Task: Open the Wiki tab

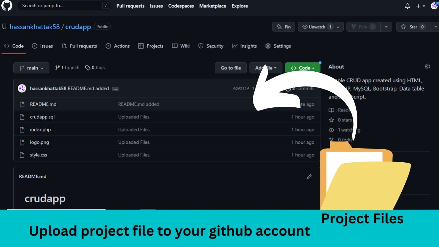Action: point(181,46)
